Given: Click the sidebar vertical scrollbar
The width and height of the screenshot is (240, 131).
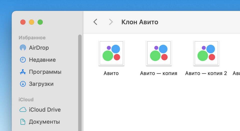Looking at the screenshot, I should coord(80,82).
